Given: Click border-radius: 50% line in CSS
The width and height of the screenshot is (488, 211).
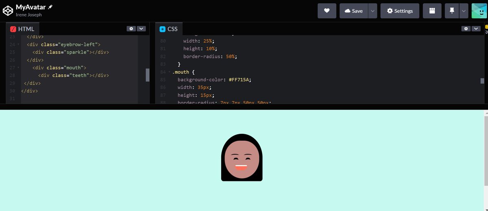Looking at the screenshot, I should [x=210, y=56].
